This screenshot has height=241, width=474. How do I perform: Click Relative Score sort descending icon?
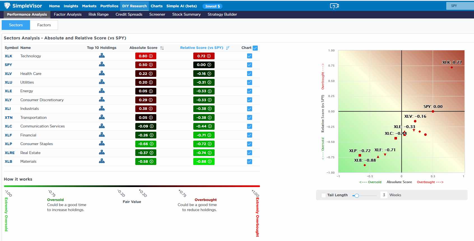(x=227, y=48)
